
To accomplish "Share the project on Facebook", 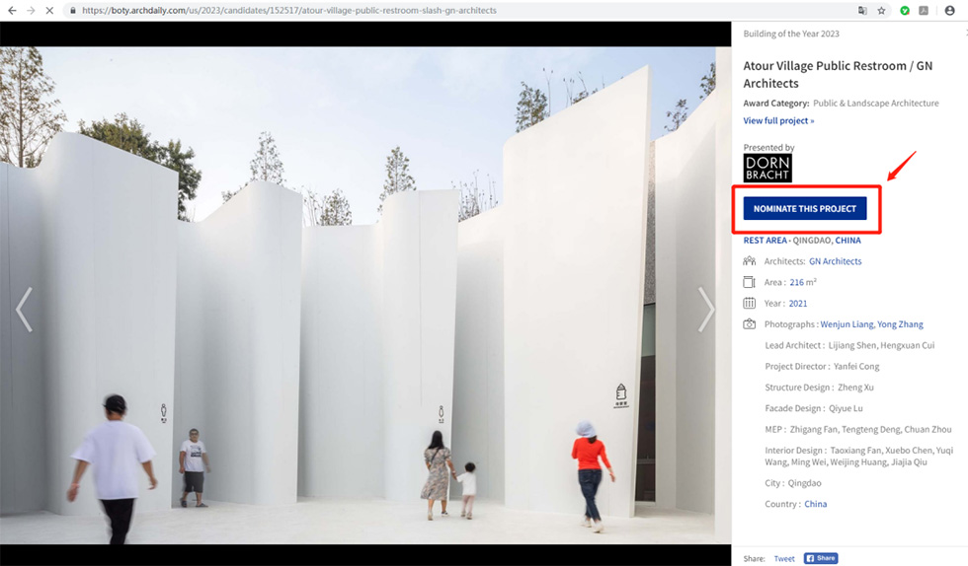I will (x=820, y=558).
